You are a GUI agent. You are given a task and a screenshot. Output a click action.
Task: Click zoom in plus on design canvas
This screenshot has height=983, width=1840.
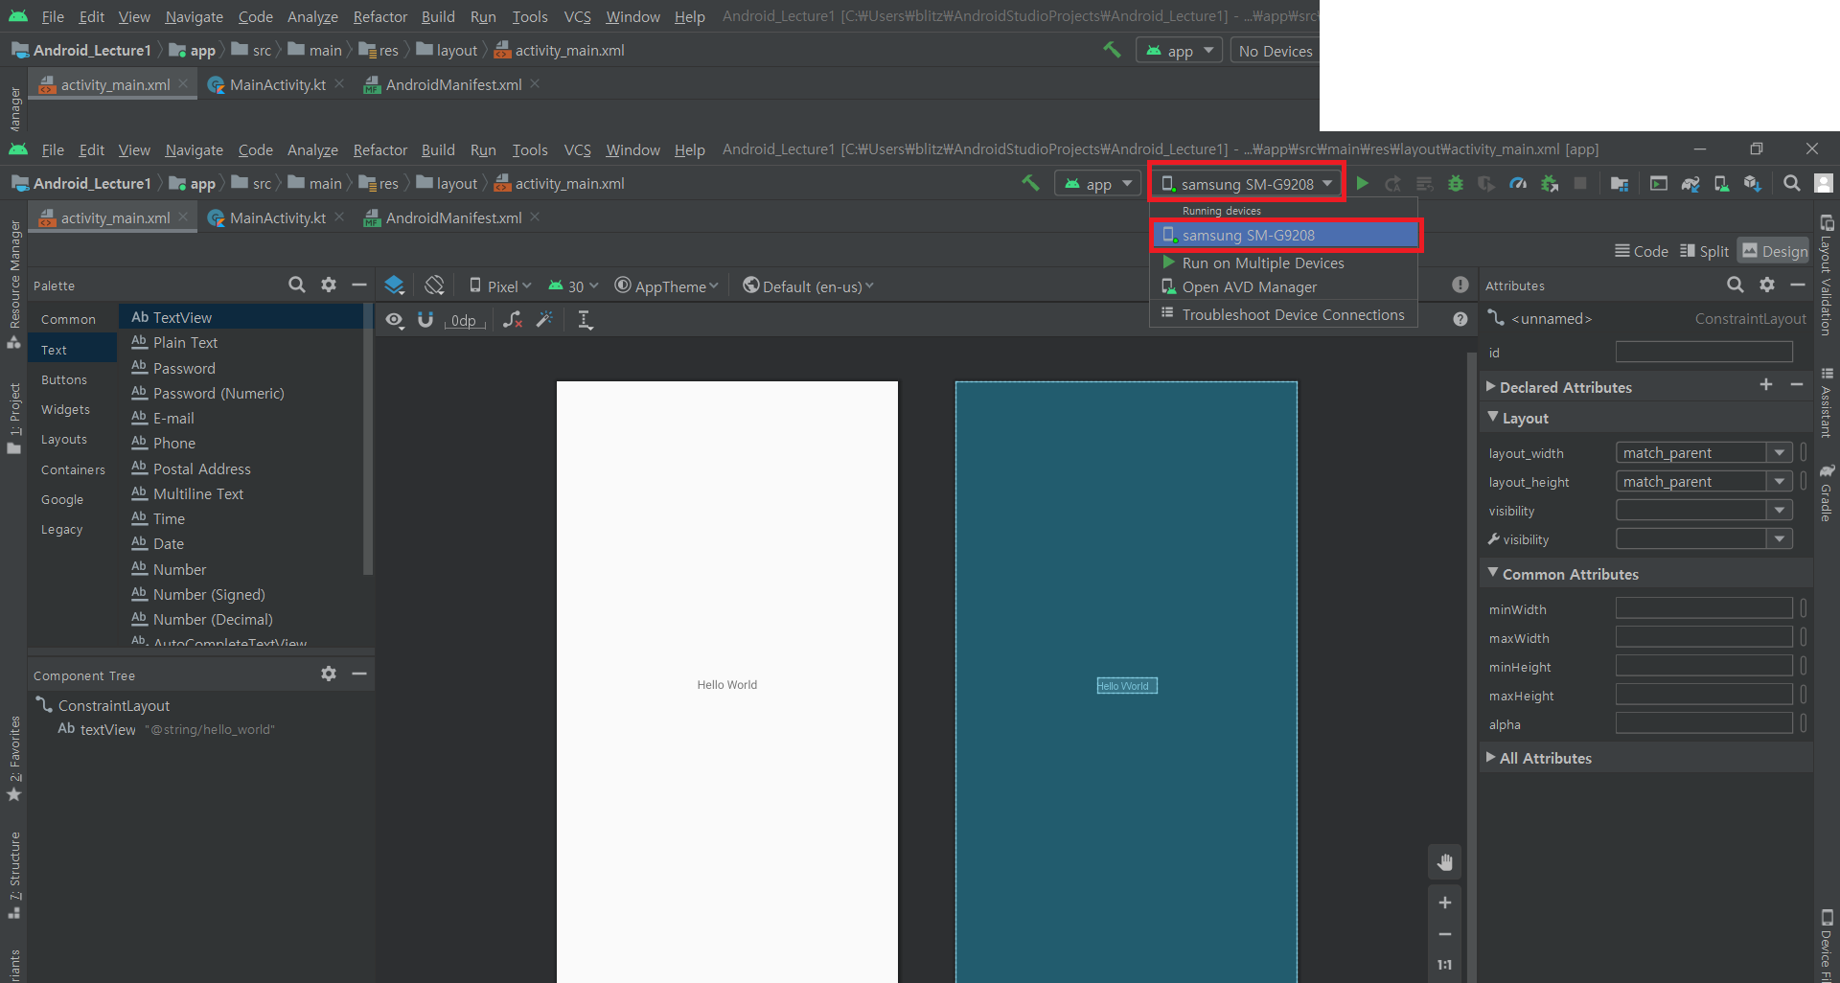pos(1445,903)
